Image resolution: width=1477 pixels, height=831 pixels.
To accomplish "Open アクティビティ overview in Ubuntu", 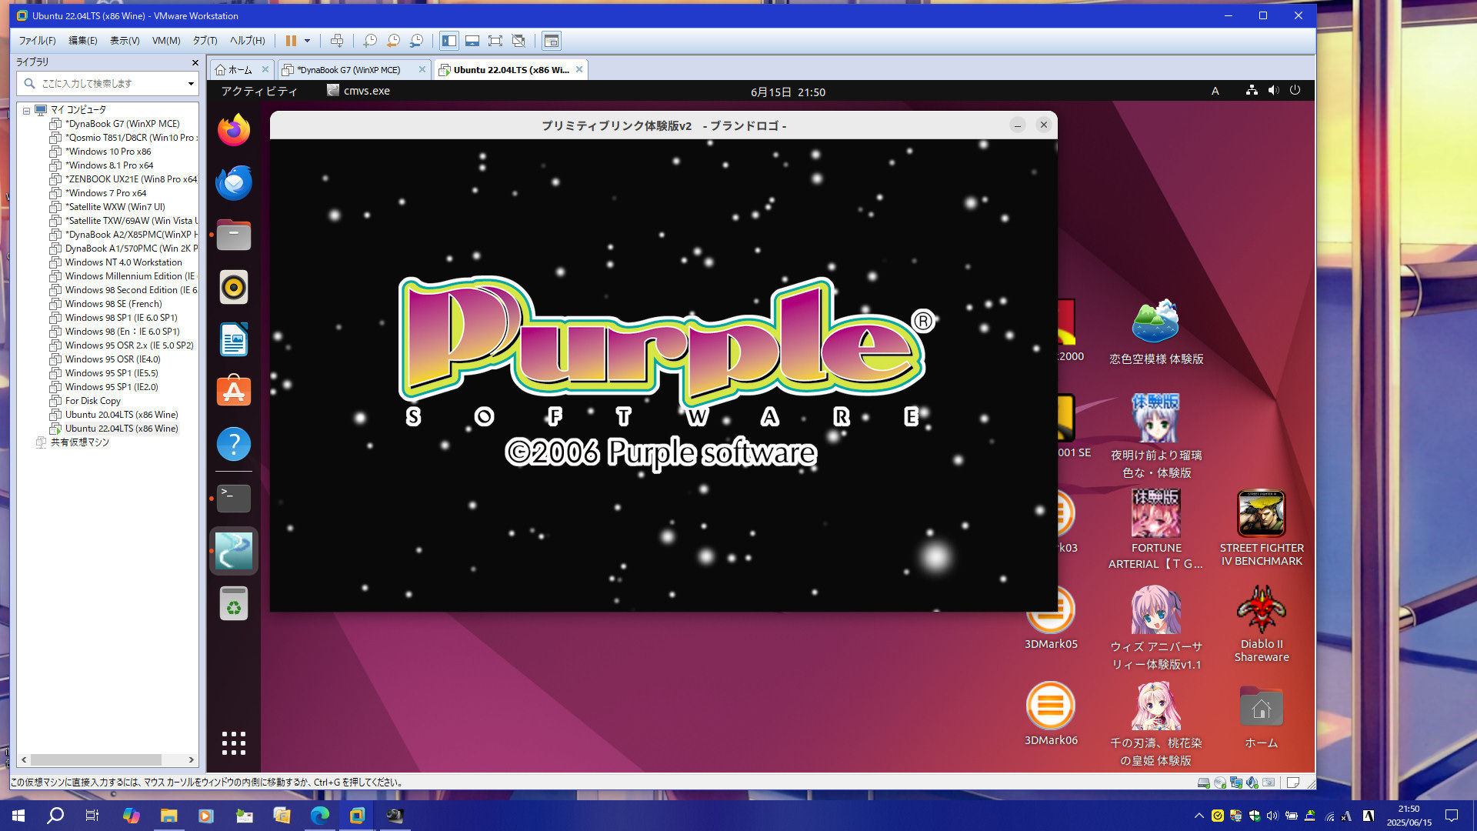I will click(258, 91).
